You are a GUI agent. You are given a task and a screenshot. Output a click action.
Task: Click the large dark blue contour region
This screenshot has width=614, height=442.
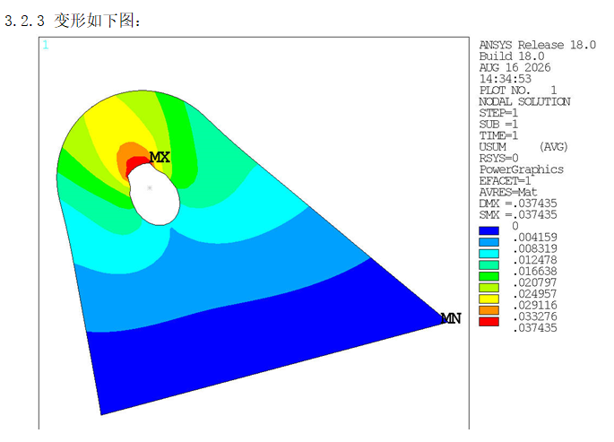(x=251, y=344)
